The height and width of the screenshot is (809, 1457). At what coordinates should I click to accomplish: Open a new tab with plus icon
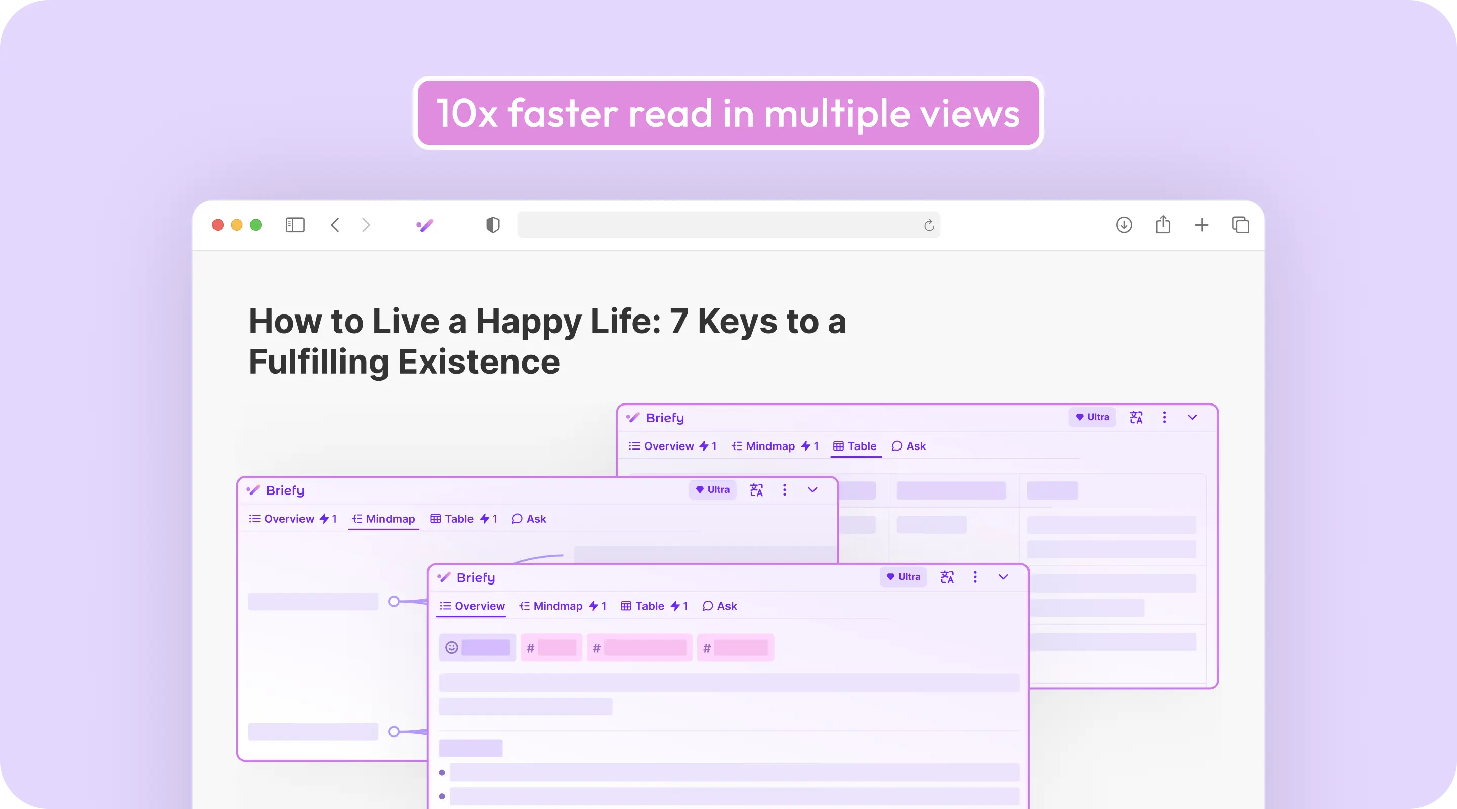[x=1202, y=225]
